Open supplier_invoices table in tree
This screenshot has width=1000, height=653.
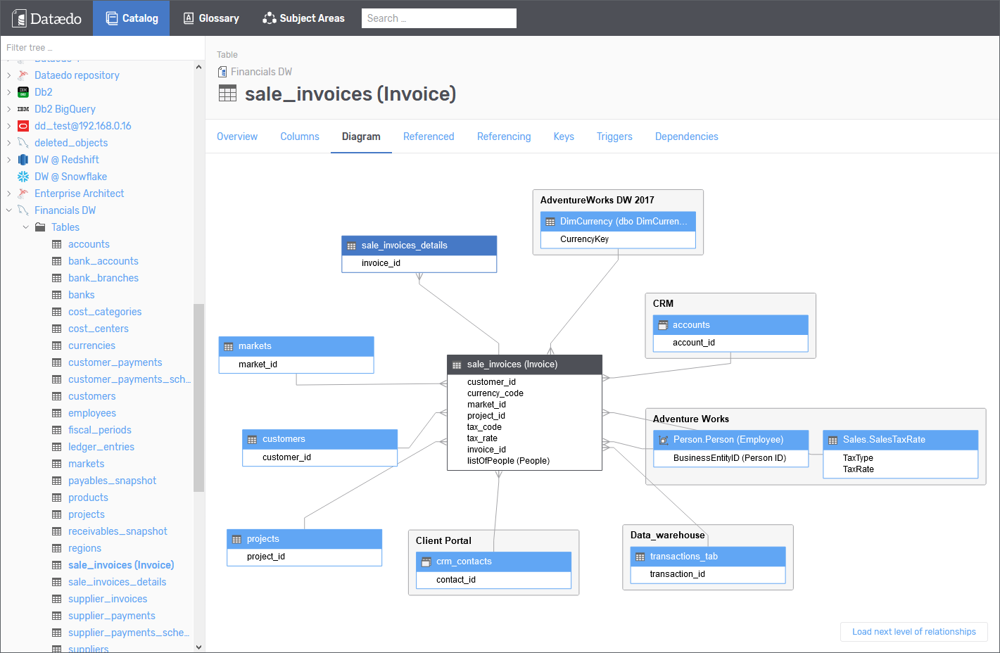point(108,599)
